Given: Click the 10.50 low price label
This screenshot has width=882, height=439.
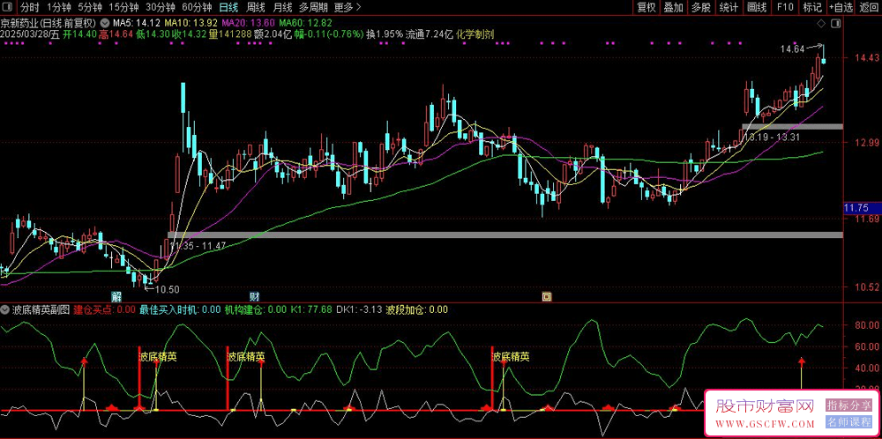Looking at the screenshot, I should 167,289.
